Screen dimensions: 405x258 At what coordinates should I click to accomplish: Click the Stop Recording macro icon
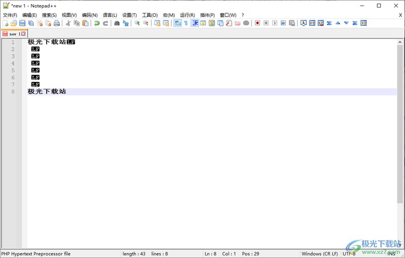(266, 23)
